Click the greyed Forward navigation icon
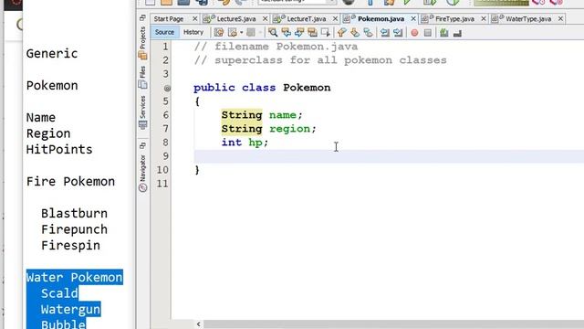584x329 pixels. [x=251, y=33]
